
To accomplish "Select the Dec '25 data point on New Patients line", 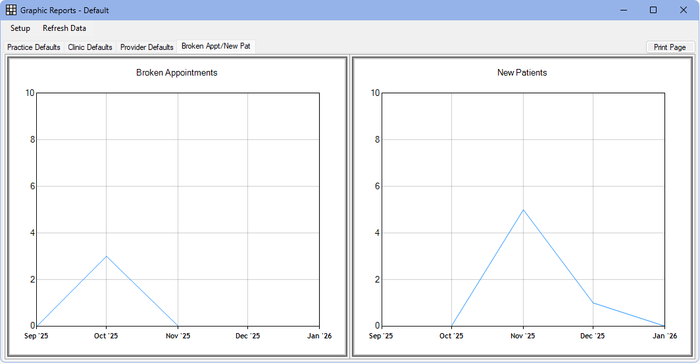I will point(593,303).
